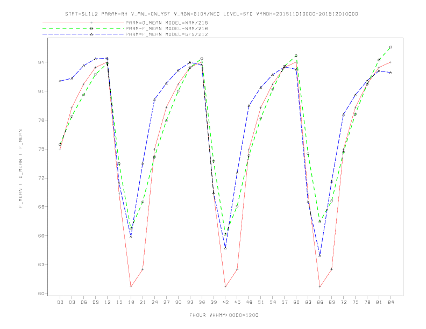Click y-axis tick label 81
Screen dimensions: 426x329
(x=41, y=91)
